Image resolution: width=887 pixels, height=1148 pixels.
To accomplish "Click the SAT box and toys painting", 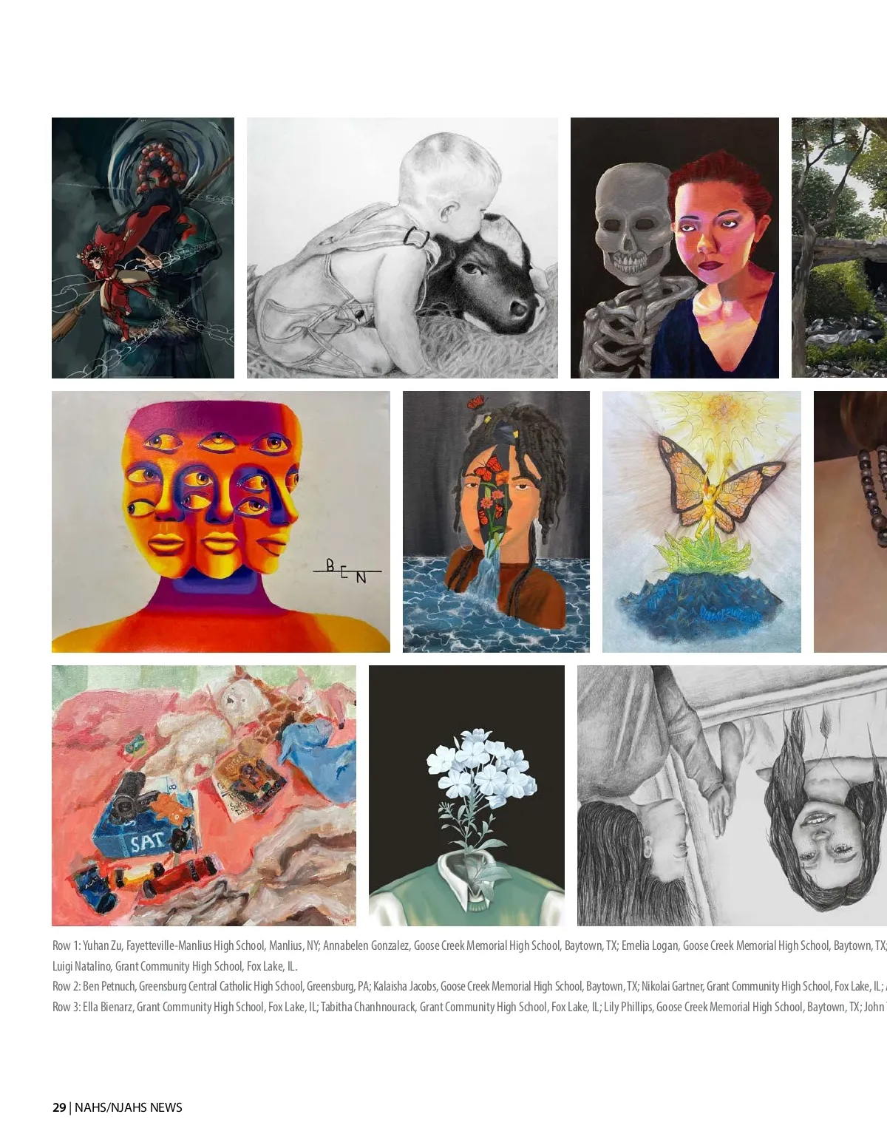I will 204,795.
